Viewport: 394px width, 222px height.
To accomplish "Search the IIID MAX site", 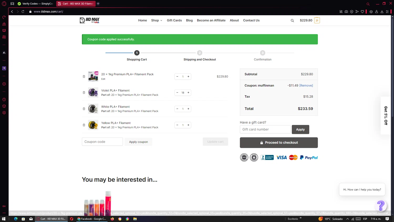I will click(x=292, y=21).
